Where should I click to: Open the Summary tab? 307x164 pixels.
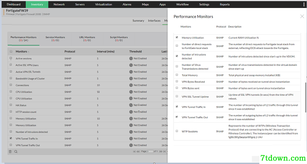138,21
